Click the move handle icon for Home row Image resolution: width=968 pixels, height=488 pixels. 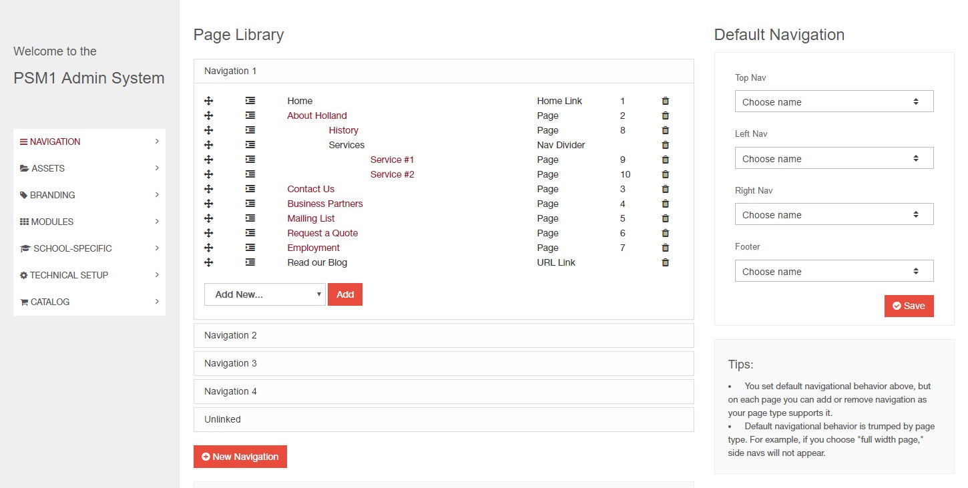(x=208, y=101)
